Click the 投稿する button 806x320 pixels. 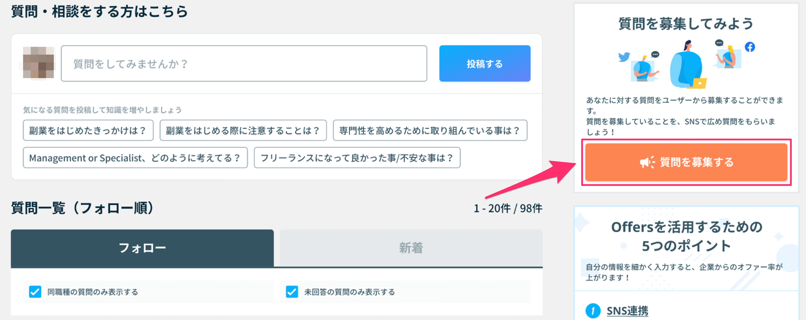pyautogui.click(x=484, y=63)
